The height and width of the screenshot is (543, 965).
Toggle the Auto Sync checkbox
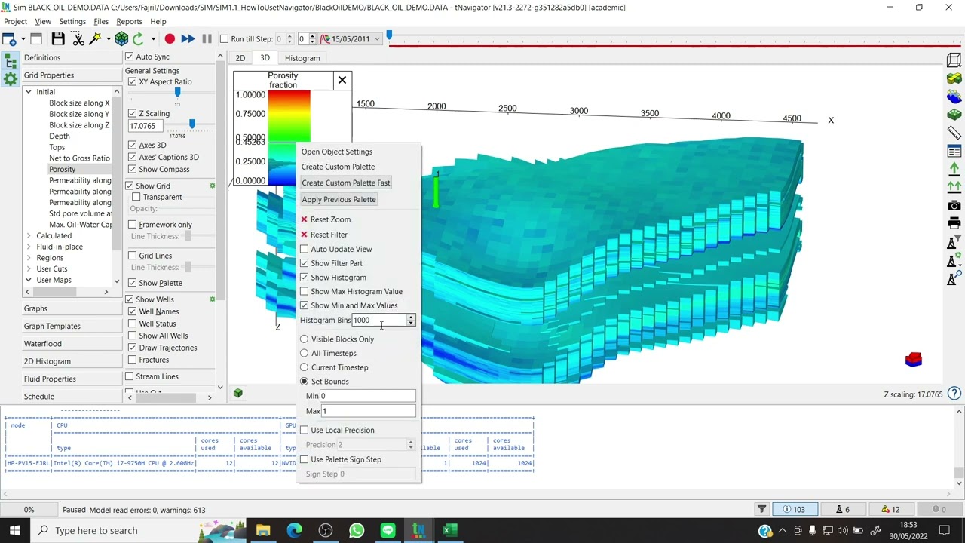tap(130, 57)
